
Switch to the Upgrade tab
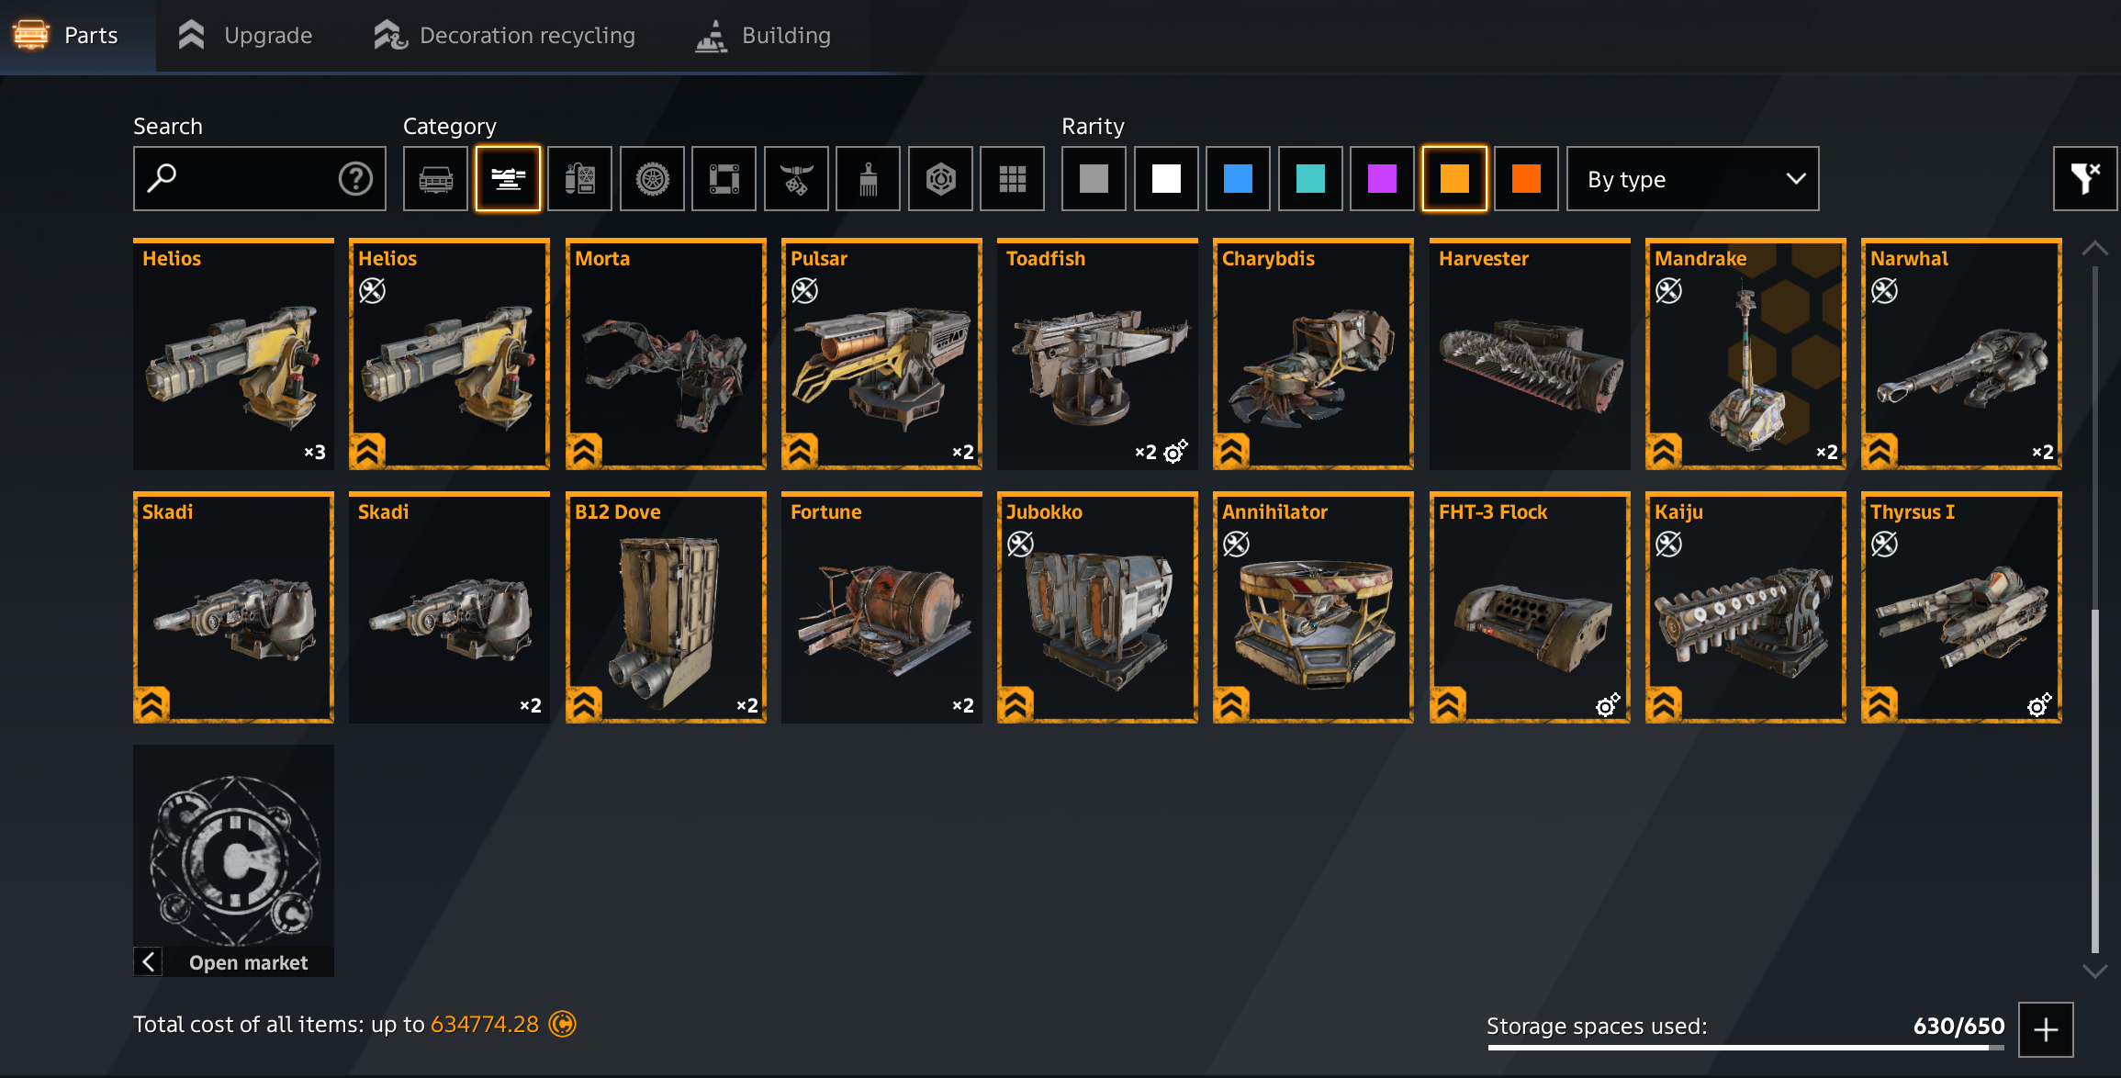[245, 36]
